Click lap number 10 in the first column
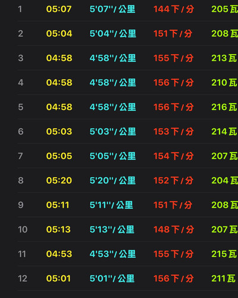 pos(23,229)
